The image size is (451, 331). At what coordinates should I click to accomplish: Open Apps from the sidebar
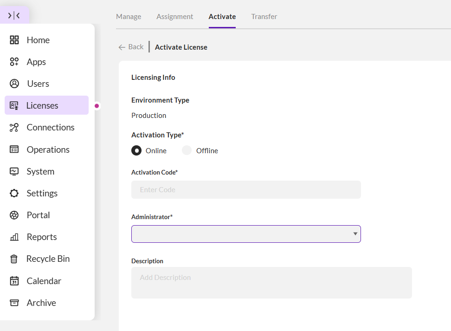click(46, 62)
